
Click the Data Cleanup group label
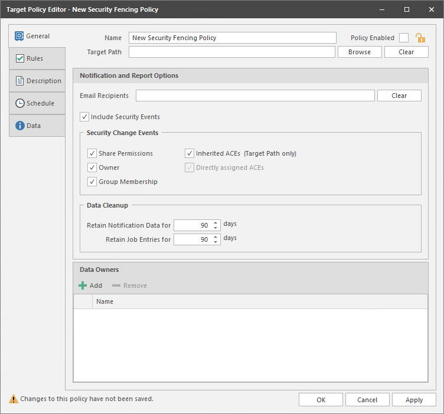pyautogui.click(x=107, y=205)
